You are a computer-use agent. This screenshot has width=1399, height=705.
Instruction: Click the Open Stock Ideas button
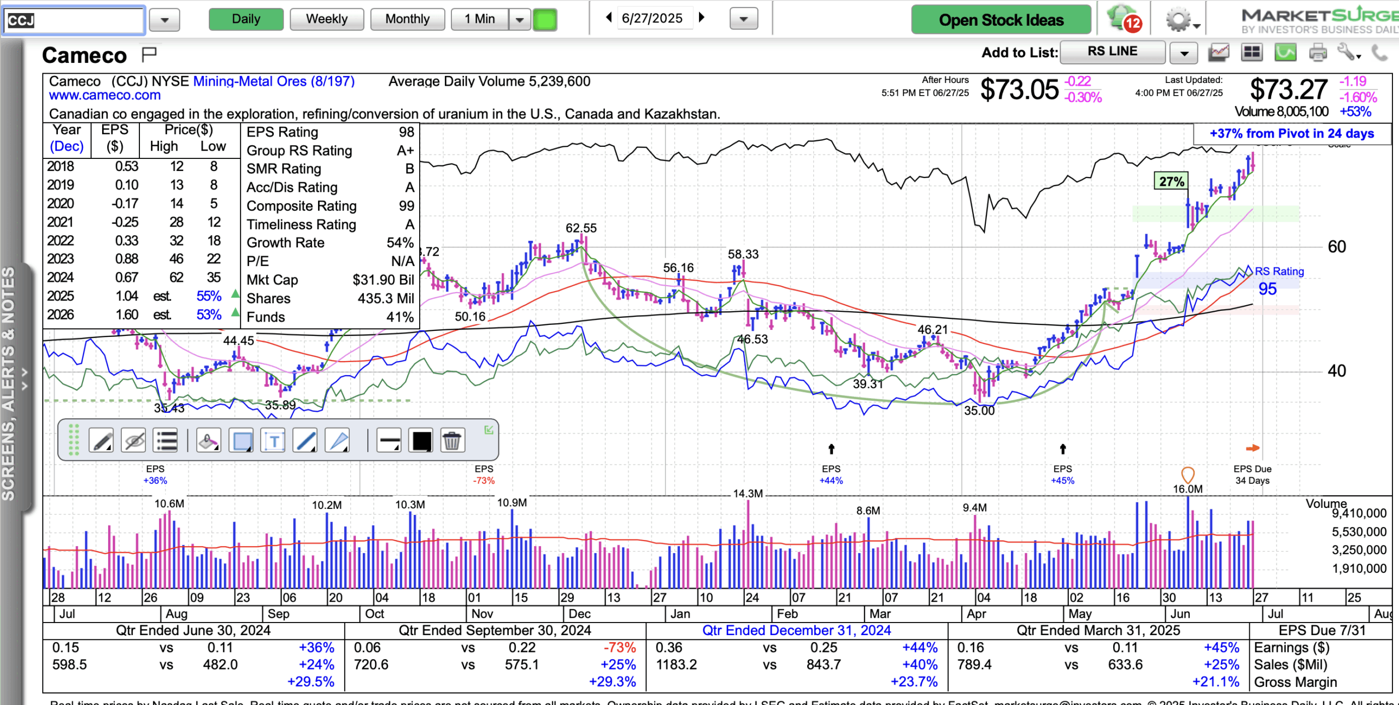pyautogui.click(x=1001, y=20)
